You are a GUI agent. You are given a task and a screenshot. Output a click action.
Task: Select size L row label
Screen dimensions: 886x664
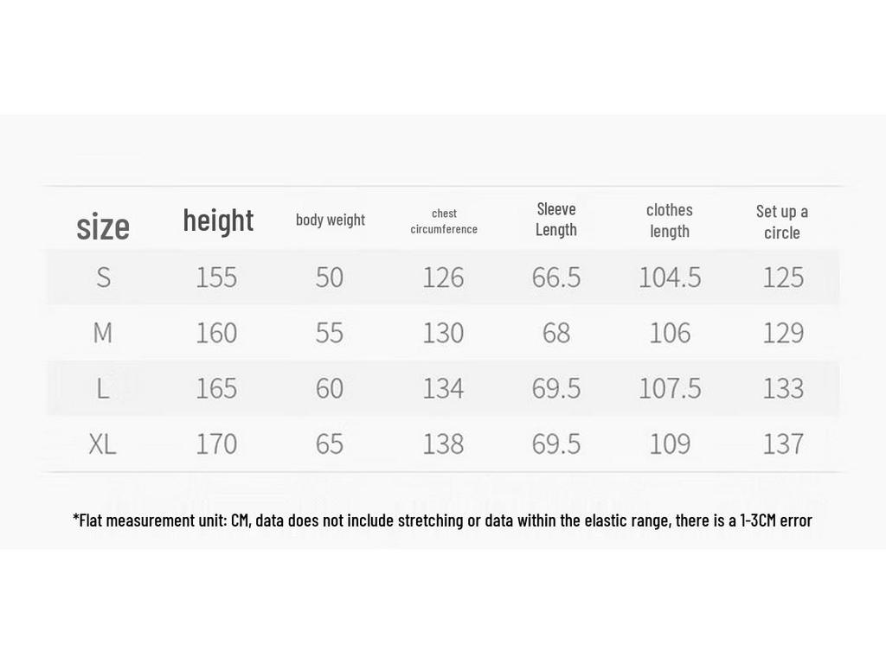point(103,388)
